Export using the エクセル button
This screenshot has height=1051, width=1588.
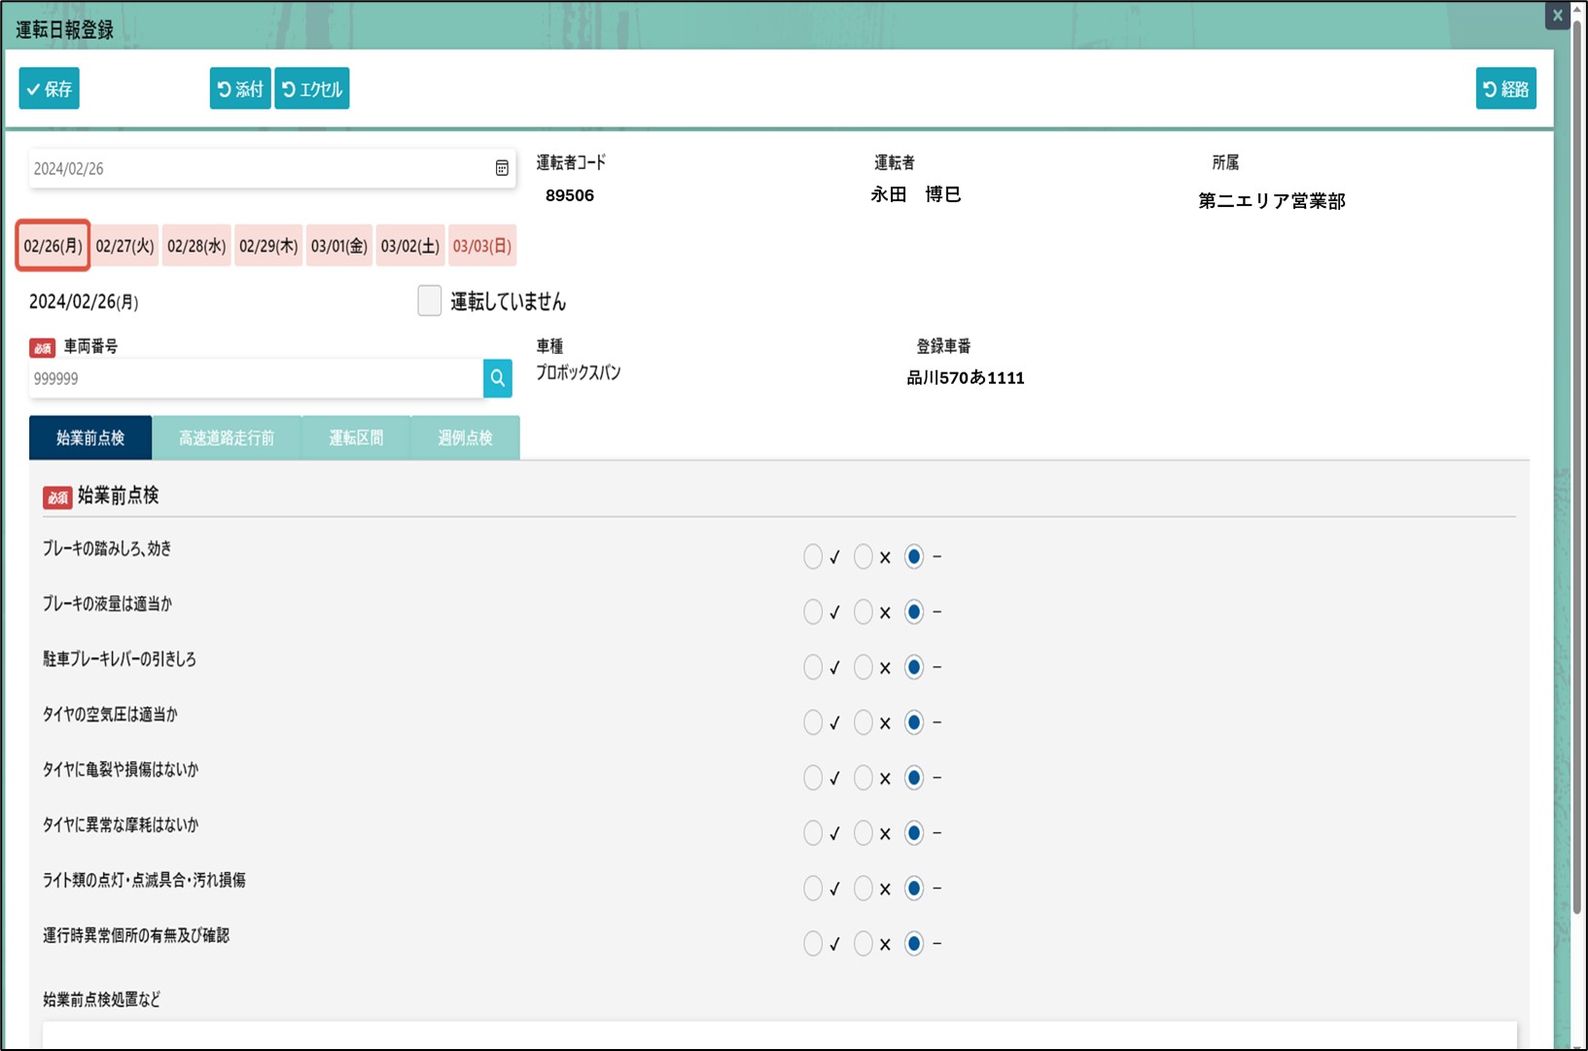click(x=311, y=88)
